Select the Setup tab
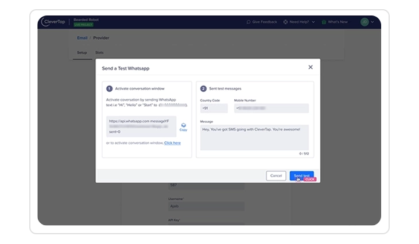This screenshot has width=419, height=244. [x=82, y=52]
